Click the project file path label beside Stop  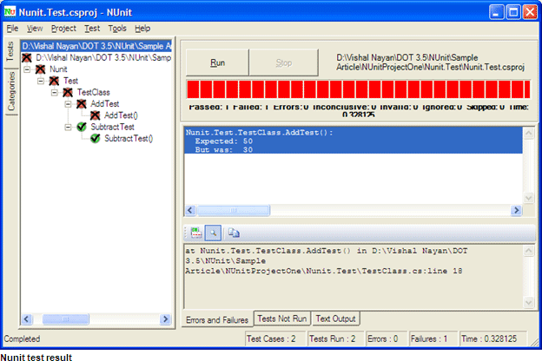coord(430,62)
